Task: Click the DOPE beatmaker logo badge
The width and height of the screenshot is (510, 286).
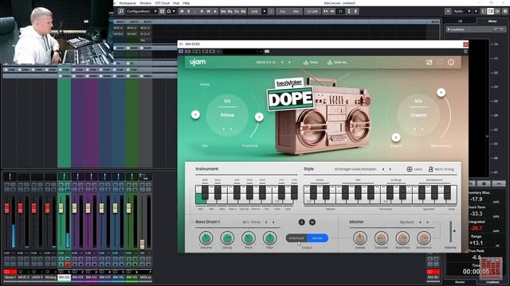Action: point(290,95)
